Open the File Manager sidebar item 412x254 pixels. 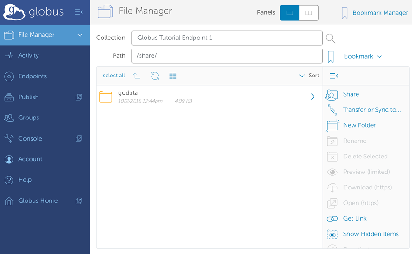45,35
